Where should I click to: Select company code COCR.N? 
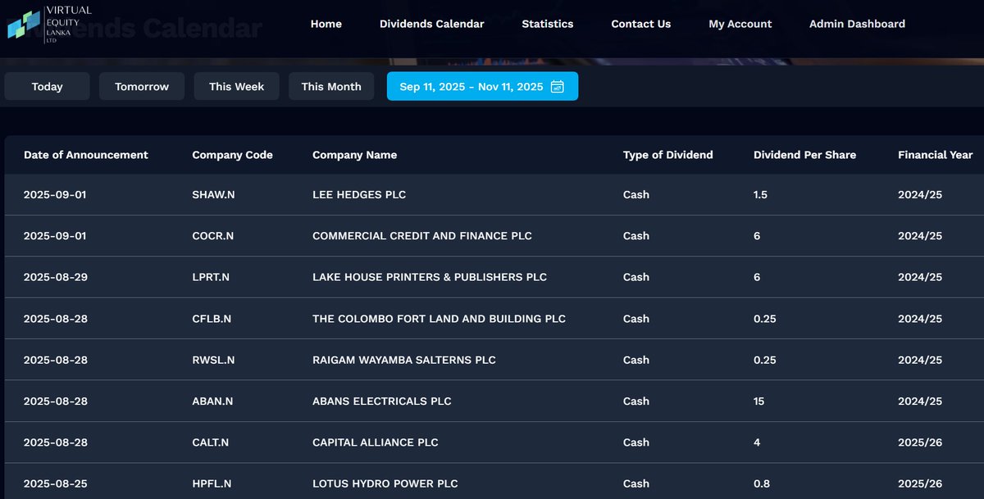click(213, 236)
